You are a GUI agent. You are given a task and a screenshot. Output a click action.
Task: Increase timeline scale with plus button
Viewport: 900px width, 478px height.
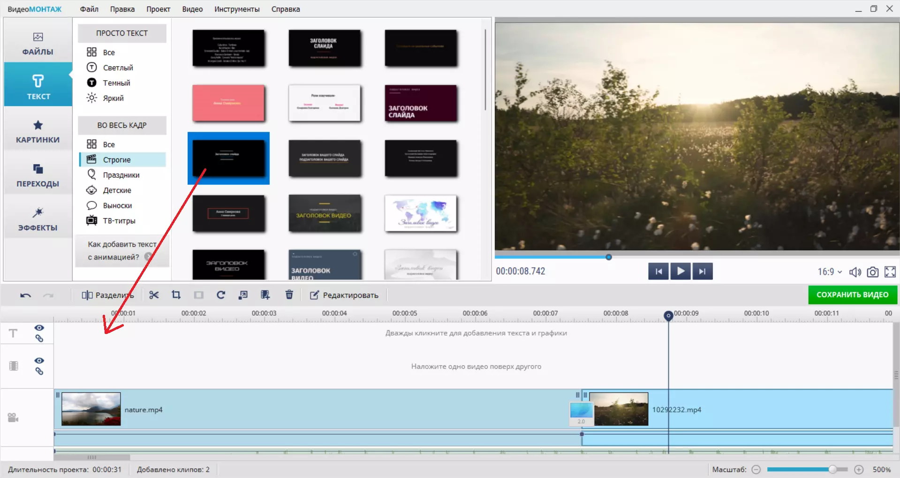tap(859, 469)
